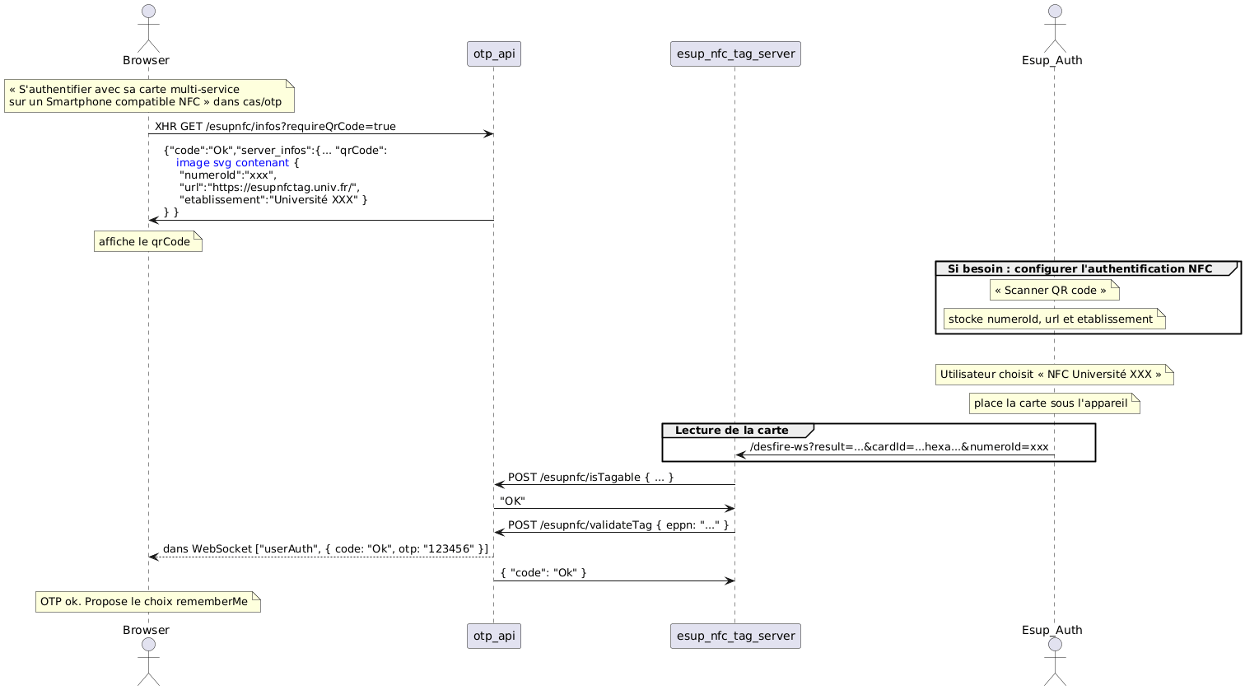Image resolution: width=1245 pixels, height=690 pixels.
Task: Select the Browser actor figure at the bottom
Action: pyautogui.click(x=148, y=661)
